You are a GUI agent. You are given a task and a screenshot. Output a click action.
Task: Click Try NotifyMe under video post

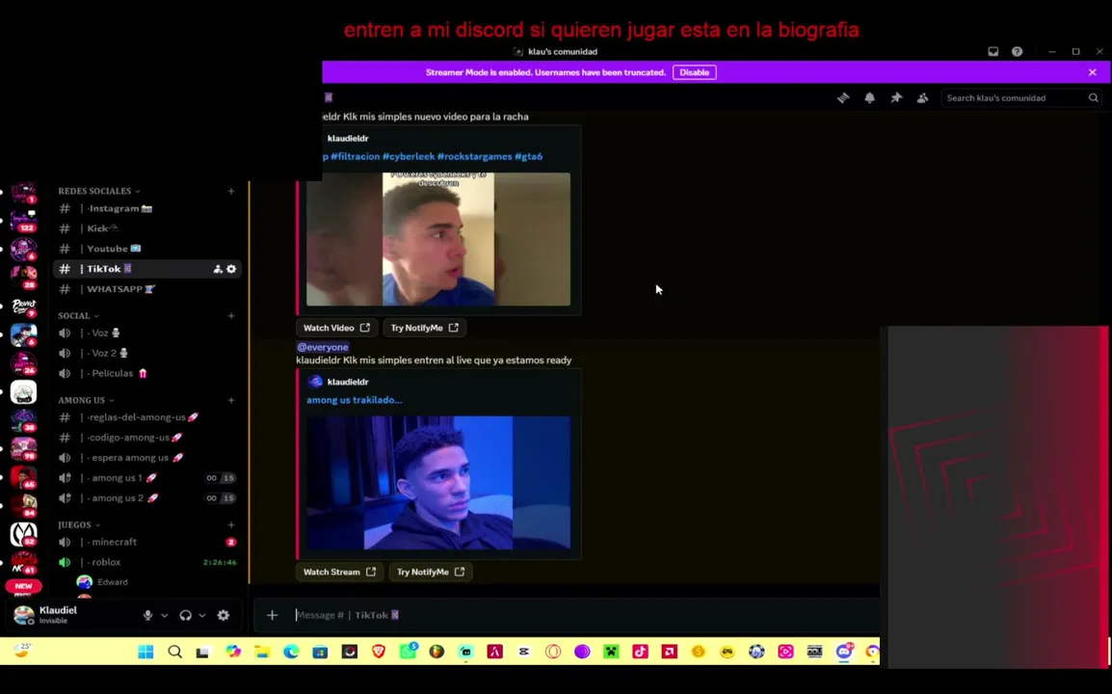tap(425, 328)
